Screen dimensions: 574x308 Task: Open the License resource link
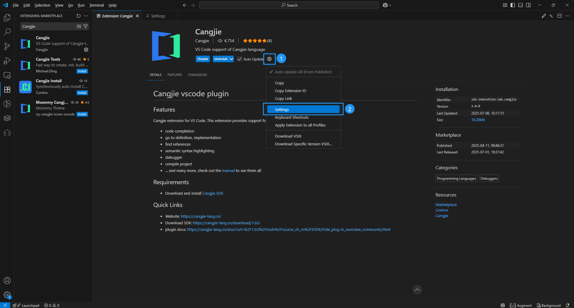pos(442,210)
